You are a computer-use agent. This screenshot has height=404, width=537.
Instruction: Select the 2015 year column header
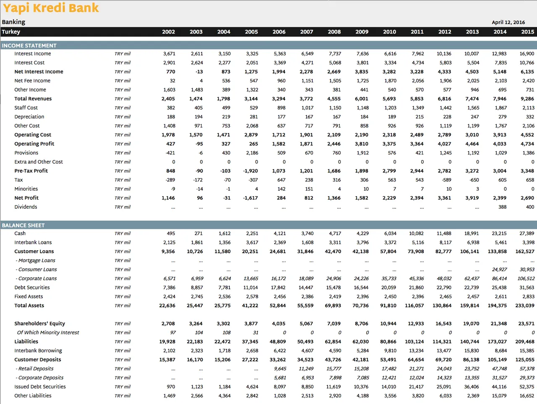pyautogui.click(x=528, y=32)
